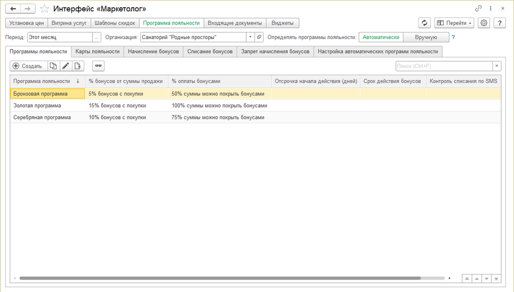Click the copy loyalty program icon
Image resolution: width=514 pixels, height=292 pixels.
coord(53,66)
